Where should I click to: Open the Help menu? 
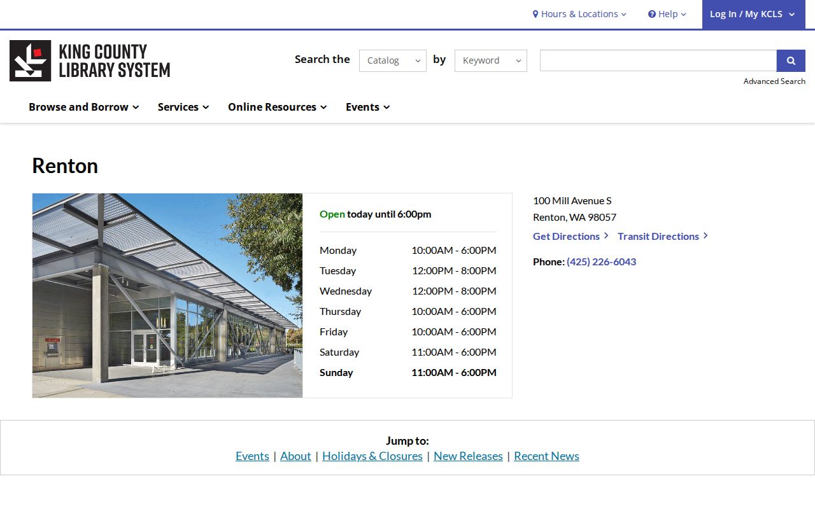click(667, 14)
